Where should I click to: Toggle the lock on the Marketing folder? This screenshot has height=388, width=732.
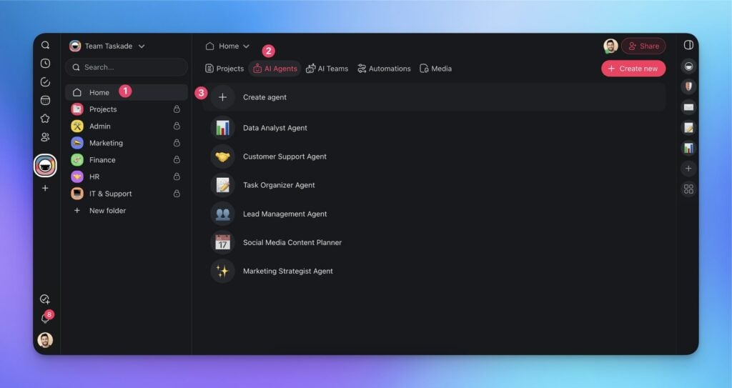177,143
